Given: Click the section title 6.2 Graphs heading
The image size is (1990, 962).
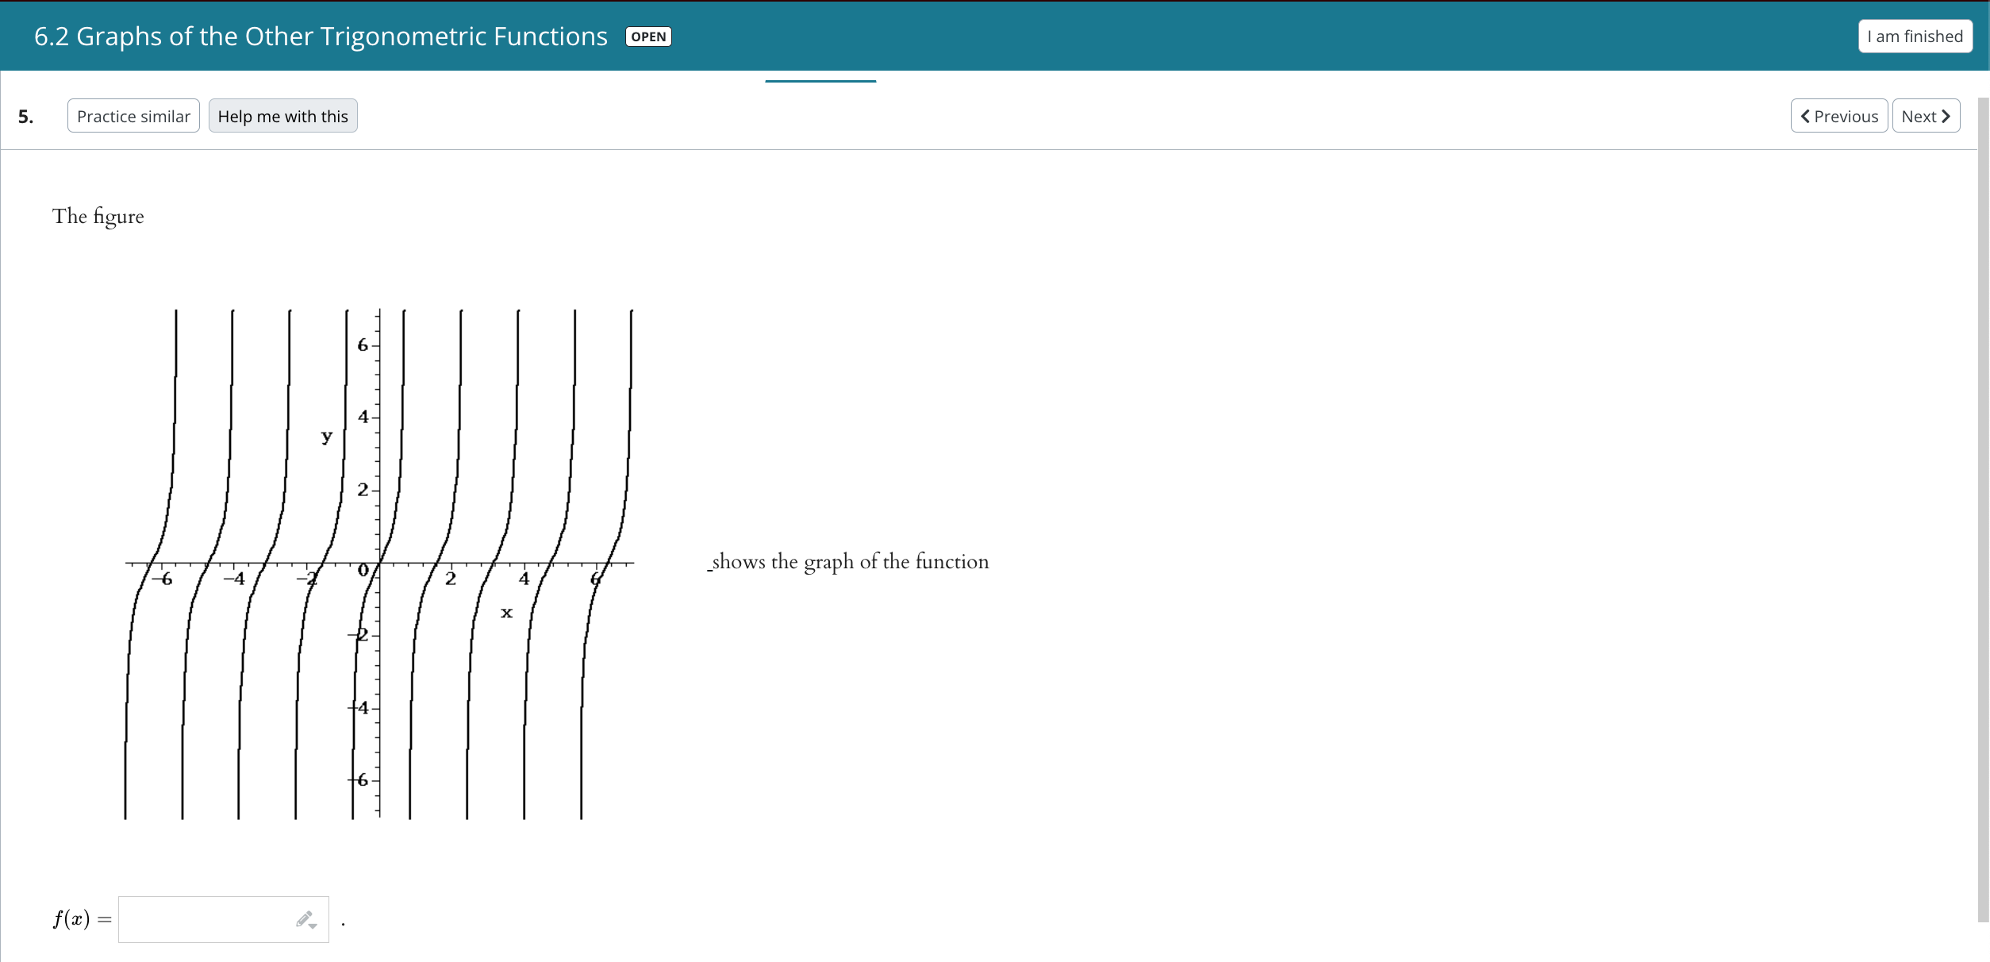Looking at the screenshot, I should [x=321, y=37].
